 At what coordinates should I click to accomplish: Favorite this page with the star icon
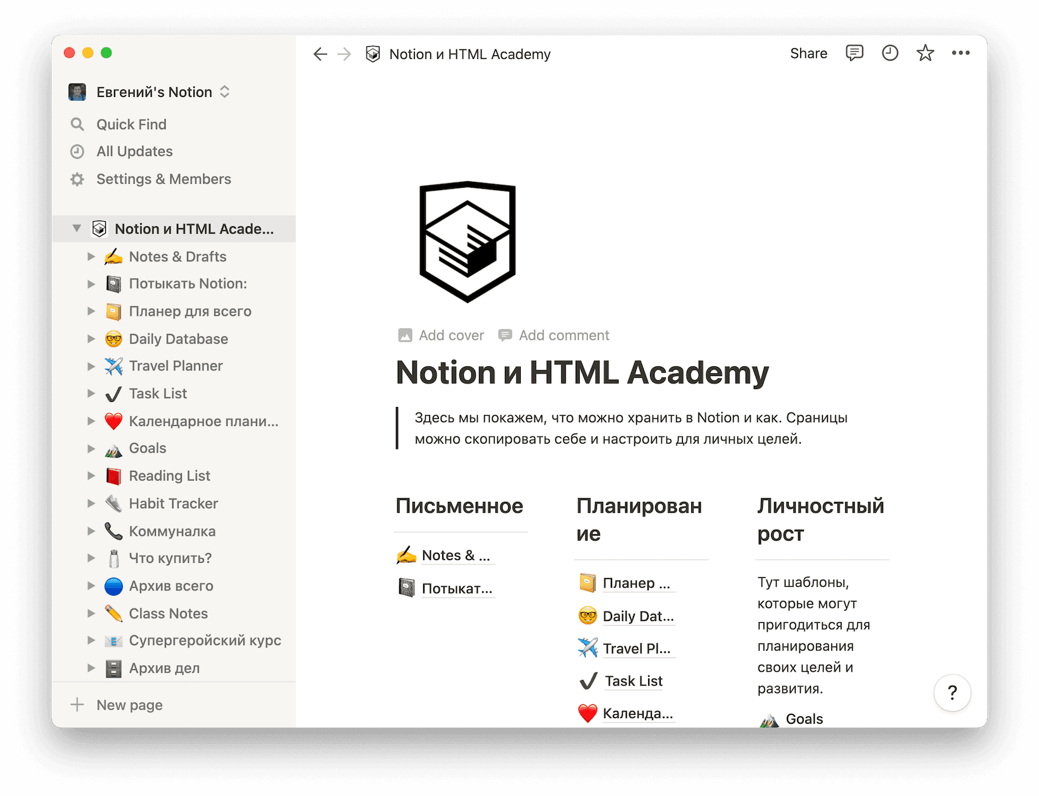pos(925,53)
